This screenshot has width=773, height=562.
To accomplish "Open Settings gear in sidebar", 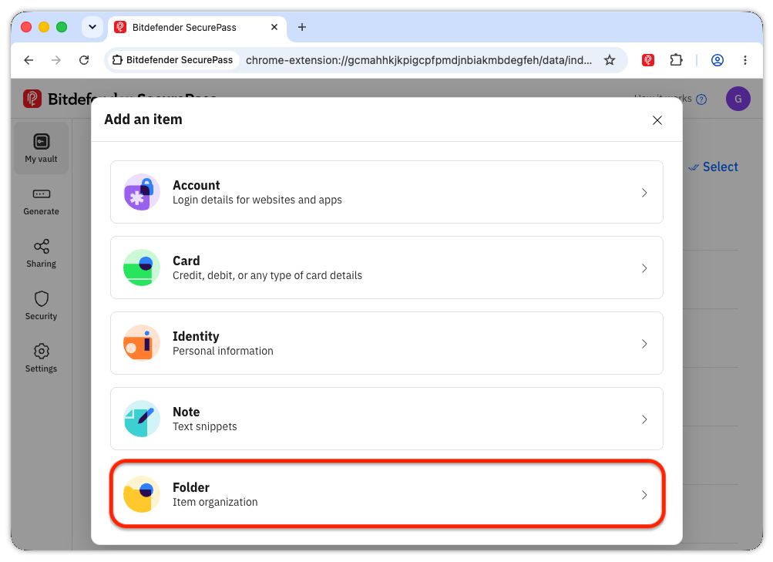I will (x=41, y=358).
